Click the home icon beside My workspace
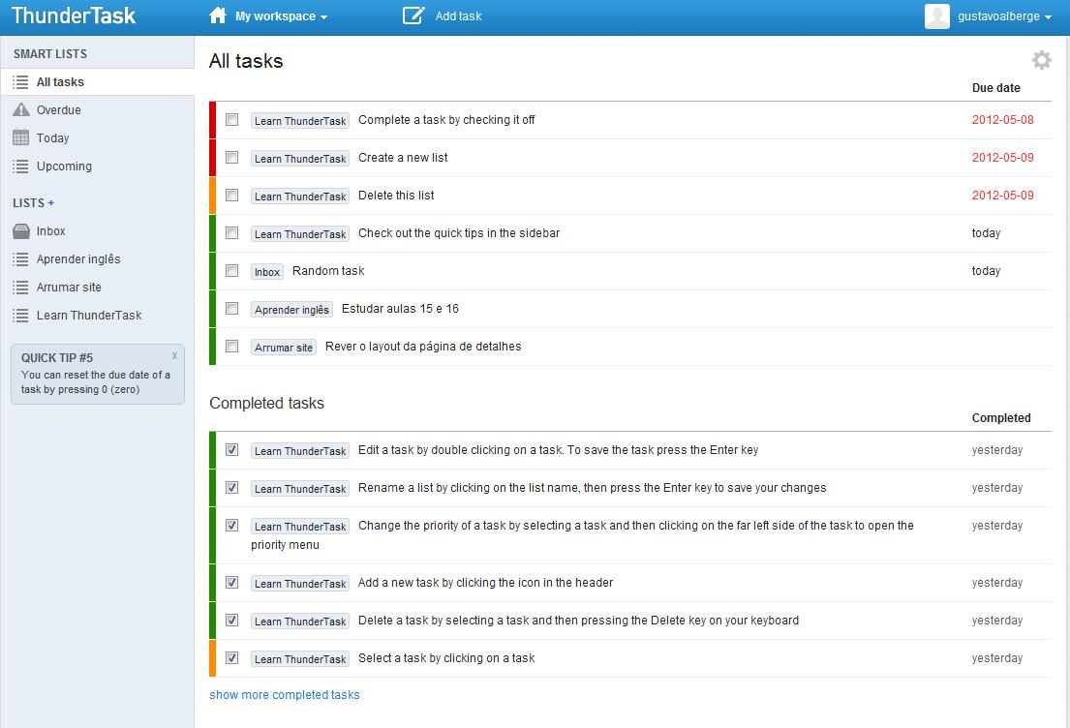Viewport: 1070px width, 728px height. click(218, 15)
